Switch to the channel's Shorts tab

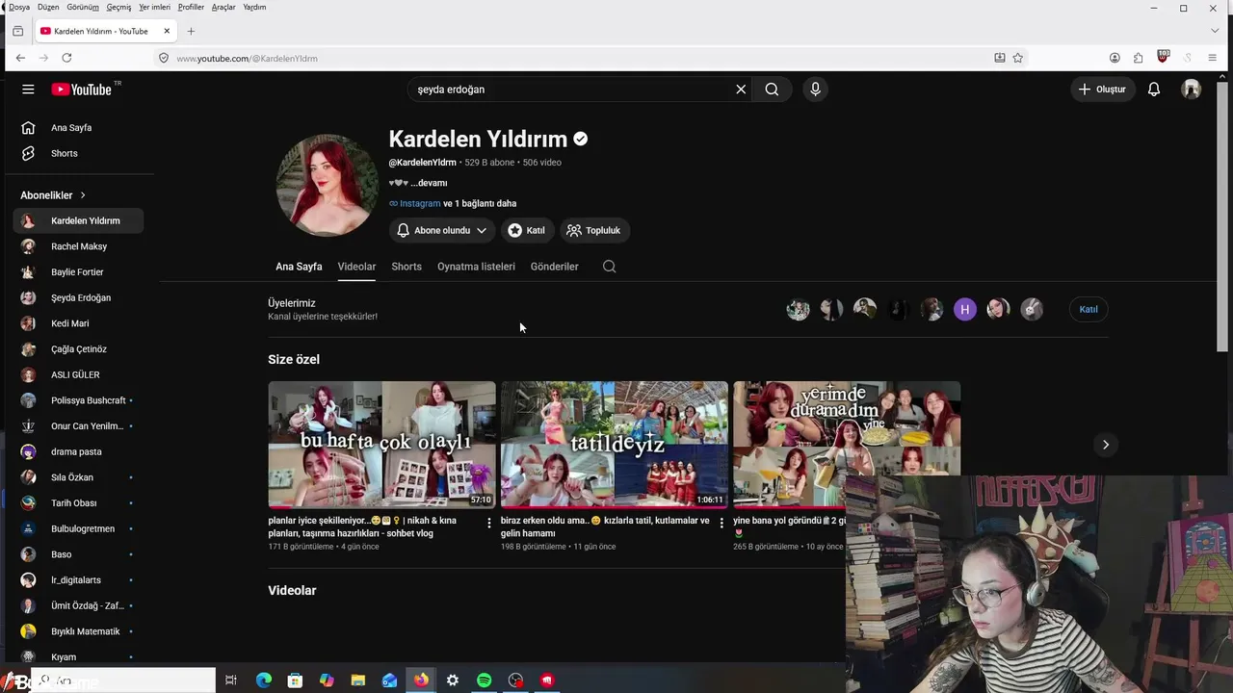pyautogui.click(x=407, y=267)
